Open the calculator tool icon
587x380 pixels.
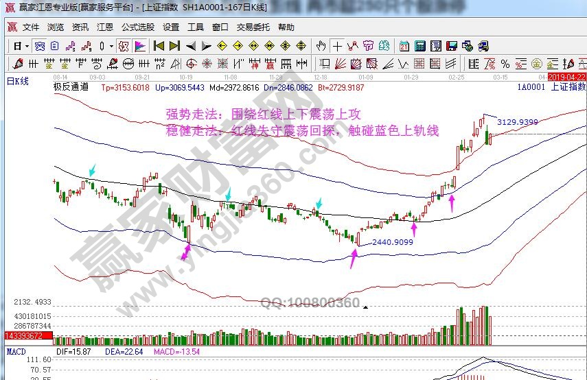tap(419, 47)
